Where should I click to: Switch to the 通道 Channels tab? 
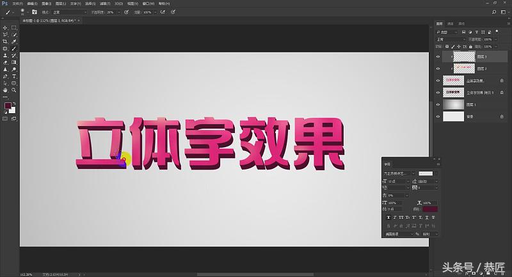pos(451,24)
